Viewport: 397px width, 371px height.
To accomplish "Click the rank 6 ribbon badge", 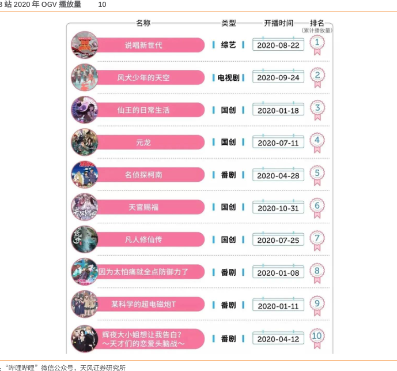I will coord(317,208).
